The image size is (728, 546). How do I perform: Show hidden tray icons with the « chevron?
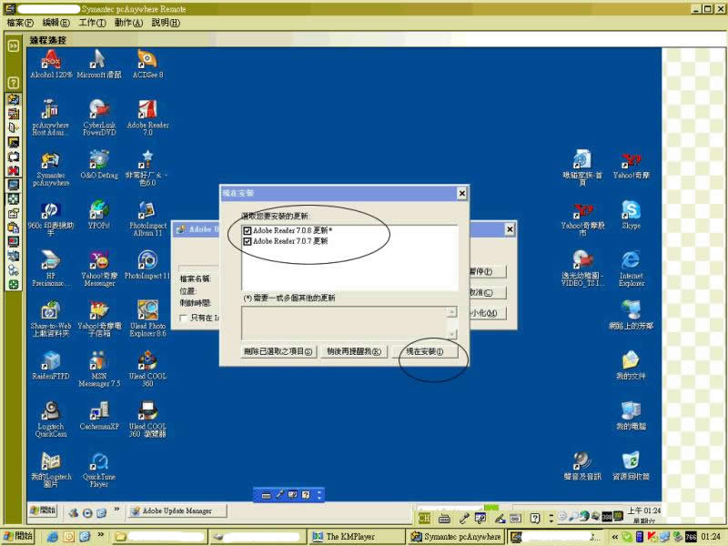[614, 537]
